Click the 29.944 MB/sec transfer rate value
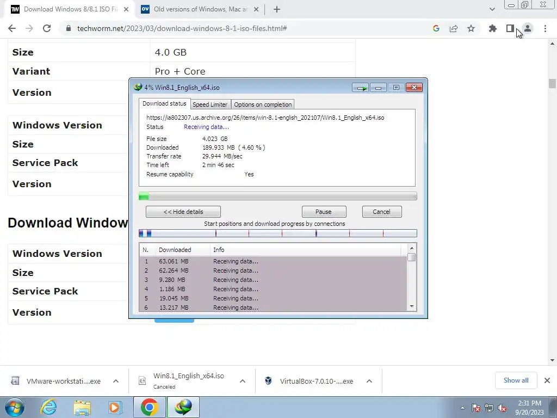 [222, 156]
